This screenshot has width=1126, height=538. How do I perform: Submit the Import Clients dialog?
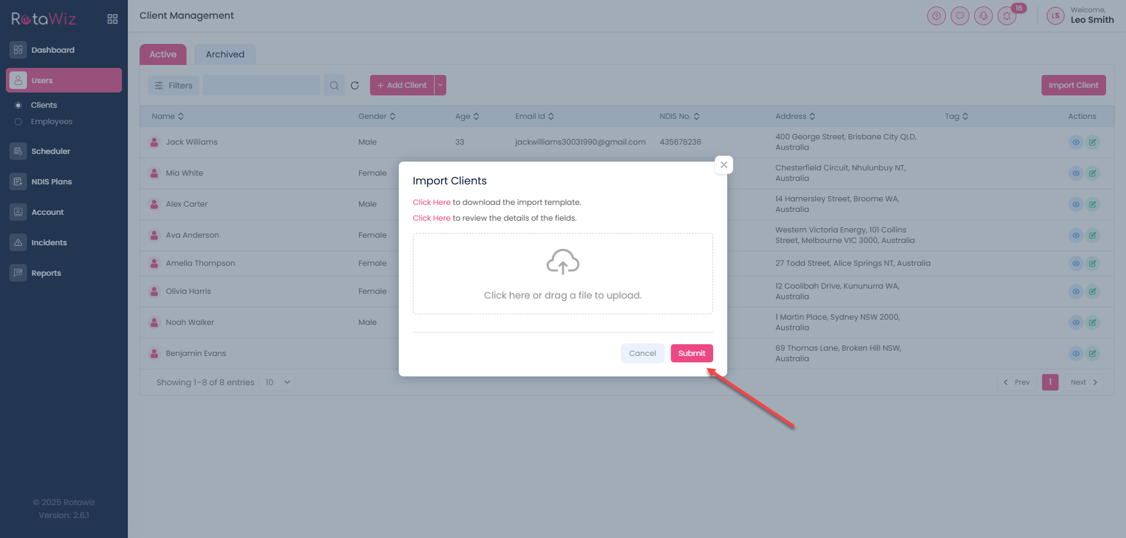click(691, 353)
